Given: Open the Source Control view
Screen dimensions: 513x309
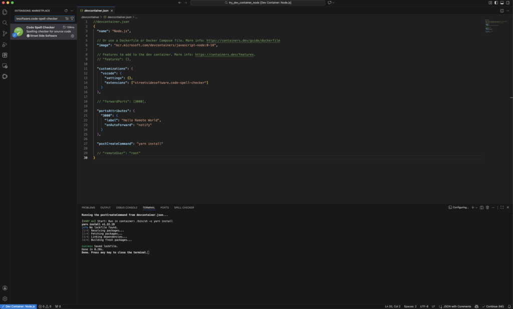Looking at the screenshot, I should coord(5,33).
